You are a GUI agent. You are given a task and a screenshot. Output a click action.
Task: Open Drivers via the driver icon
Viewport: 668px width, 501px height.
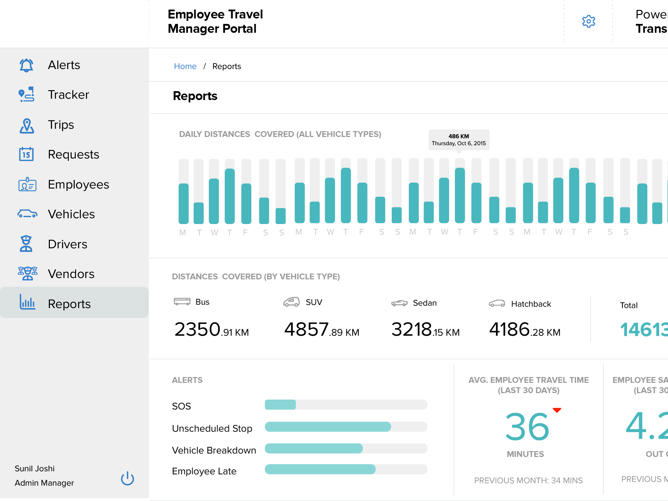(x=26, y=244)
